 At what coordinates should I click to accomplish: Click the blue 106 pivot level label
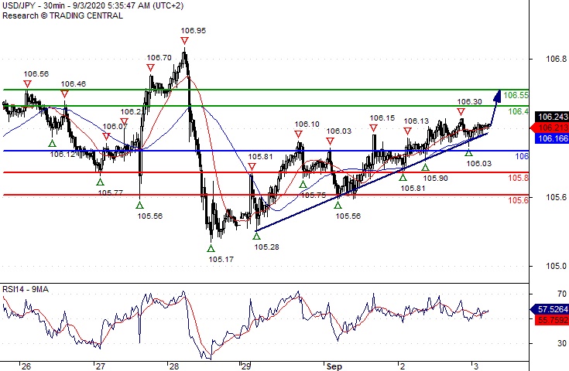522,156
